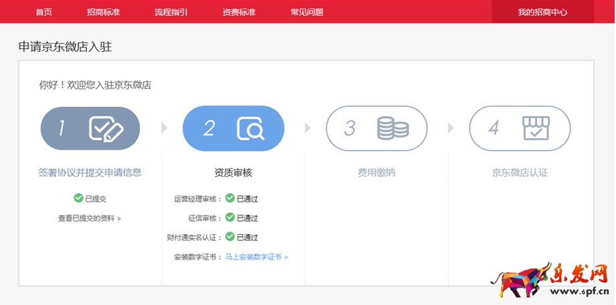Image resolution: width=616 pixels, height=305 pixels.
Task: Click green checkmark beside 财付通实名认证
Action: 230,237
